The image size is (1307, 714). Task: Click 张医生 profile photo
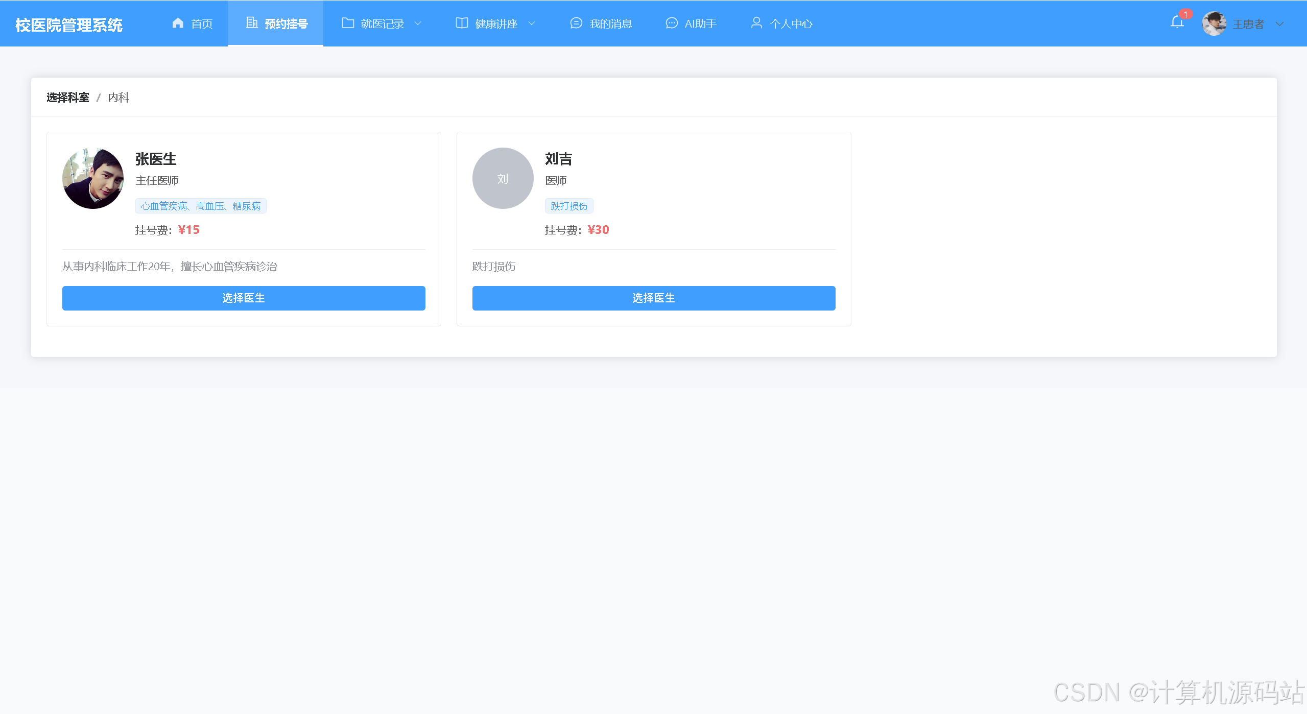coord(93,178)
